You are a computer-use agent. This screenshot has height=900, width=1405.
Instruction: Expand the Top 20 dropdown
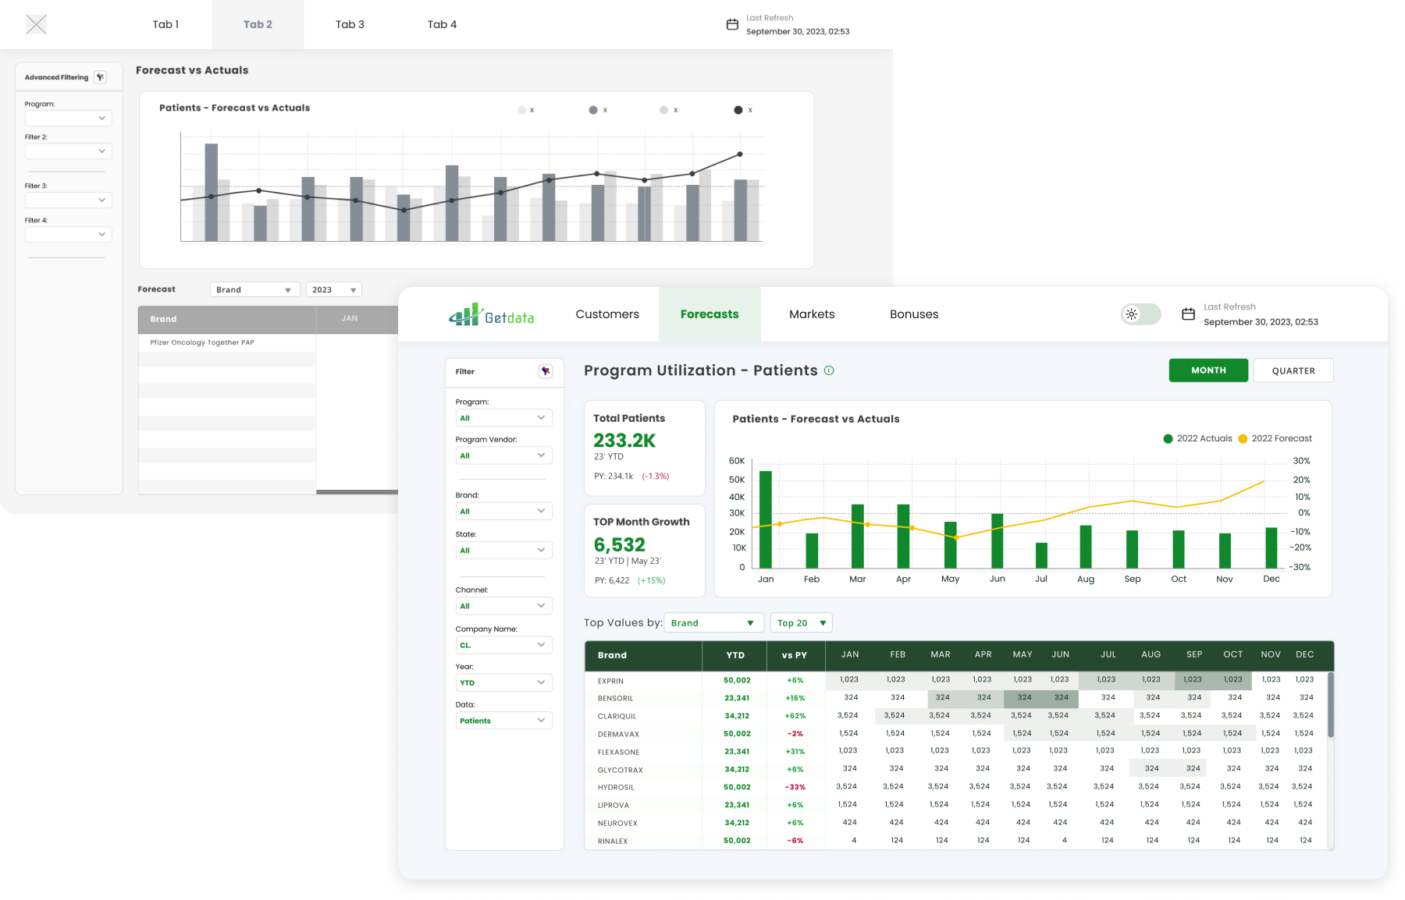pyautogui.click(x=801, y=623)
